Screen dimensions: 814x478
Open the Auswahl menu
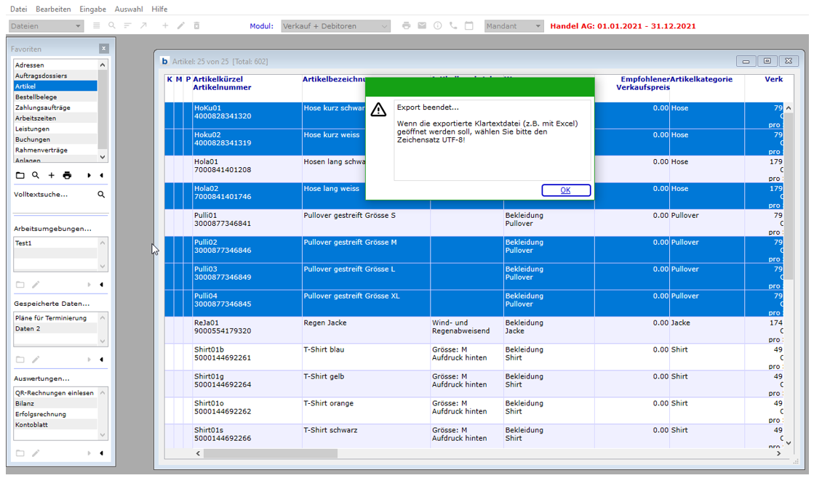[x=129, y=9]
